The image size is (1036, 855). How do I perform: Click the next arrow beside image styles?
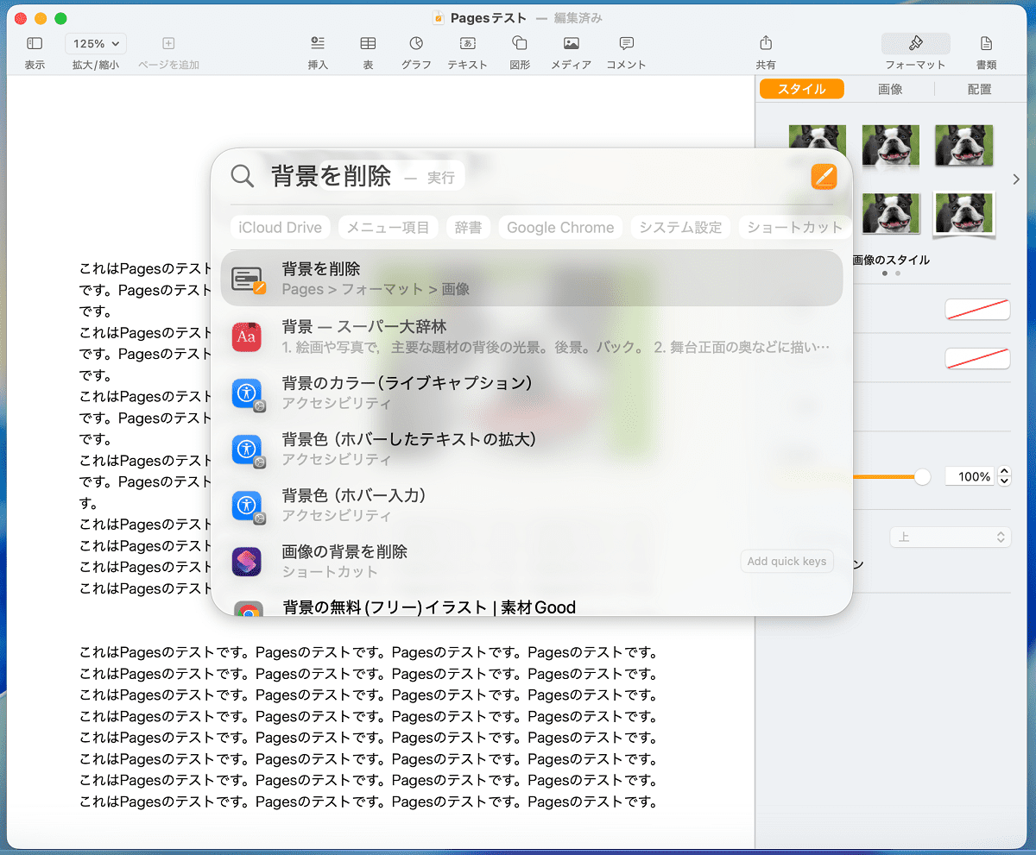tap(1016, 179)
